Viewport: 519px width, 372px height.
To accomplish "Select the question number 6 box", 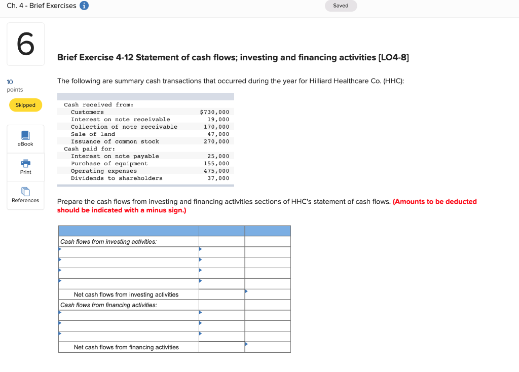I will (x=25, y=44).
